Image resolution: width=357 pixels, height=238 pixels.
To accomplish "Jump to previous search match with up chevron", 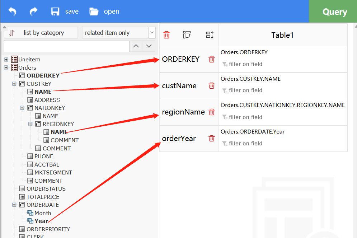I will click(136, 46).
